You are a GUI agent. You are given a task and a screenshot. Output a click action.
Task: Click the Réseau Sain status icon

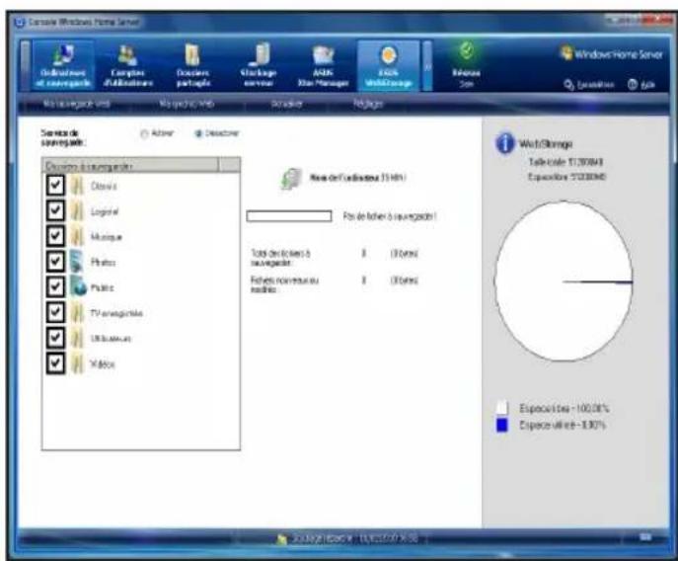click(466, 52)
